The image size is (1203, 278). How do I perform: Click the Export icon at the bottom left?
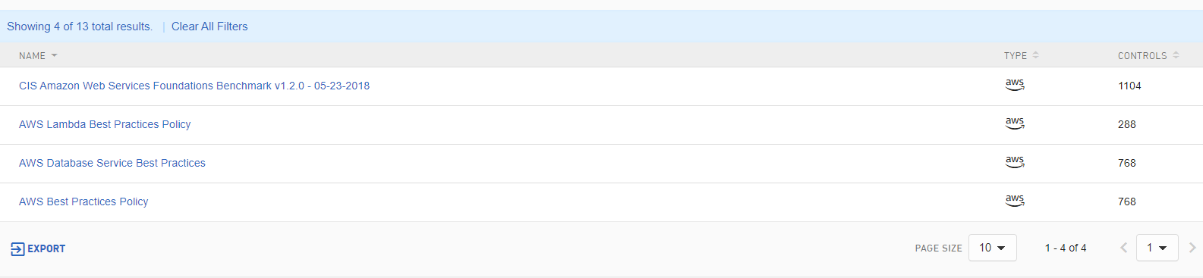coord(17,248)
